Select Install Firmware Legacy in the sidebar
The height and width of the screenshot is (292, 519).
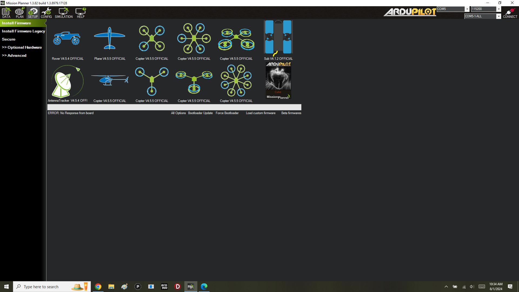pos(23,31)
